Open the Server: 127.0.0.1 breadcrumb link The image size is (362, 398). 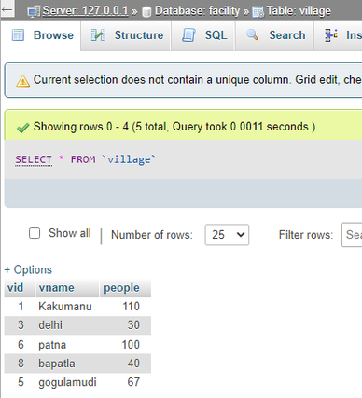point(85,11)
